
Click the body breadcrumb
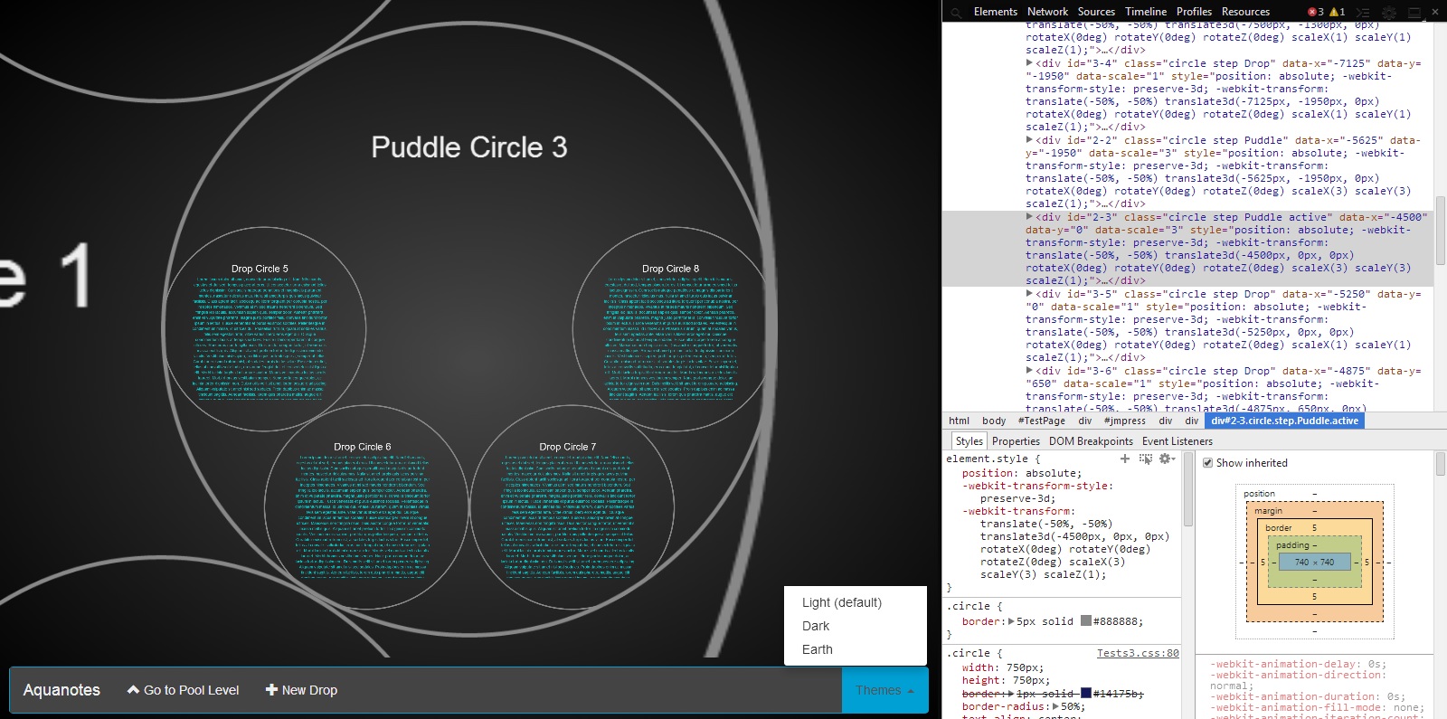pos(994,421)
